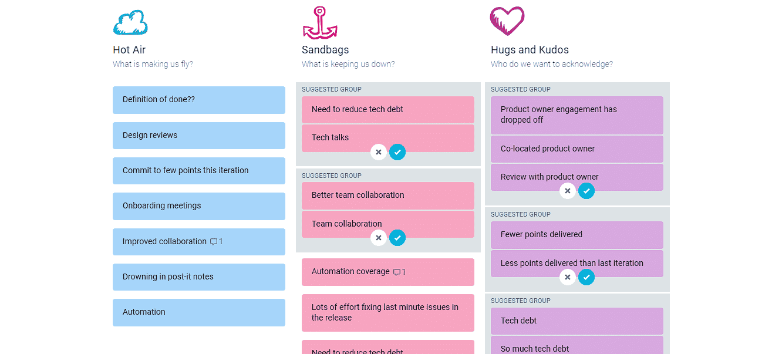Image resolution: width=772 pixels, height=354 pixels.
Task: Select the Onboarding meetings card
Action: tap(199, 206)
